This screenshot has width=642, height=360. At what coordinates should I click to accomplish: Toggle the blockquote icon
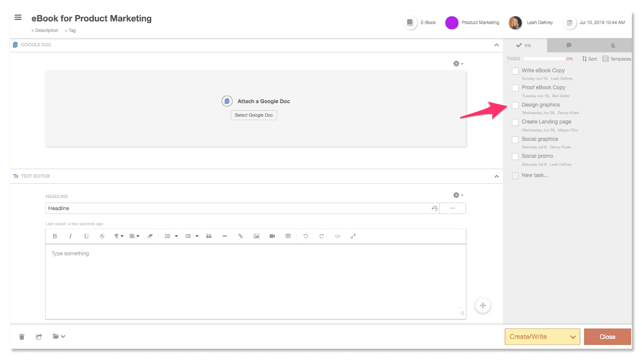(x=209, y=236)
